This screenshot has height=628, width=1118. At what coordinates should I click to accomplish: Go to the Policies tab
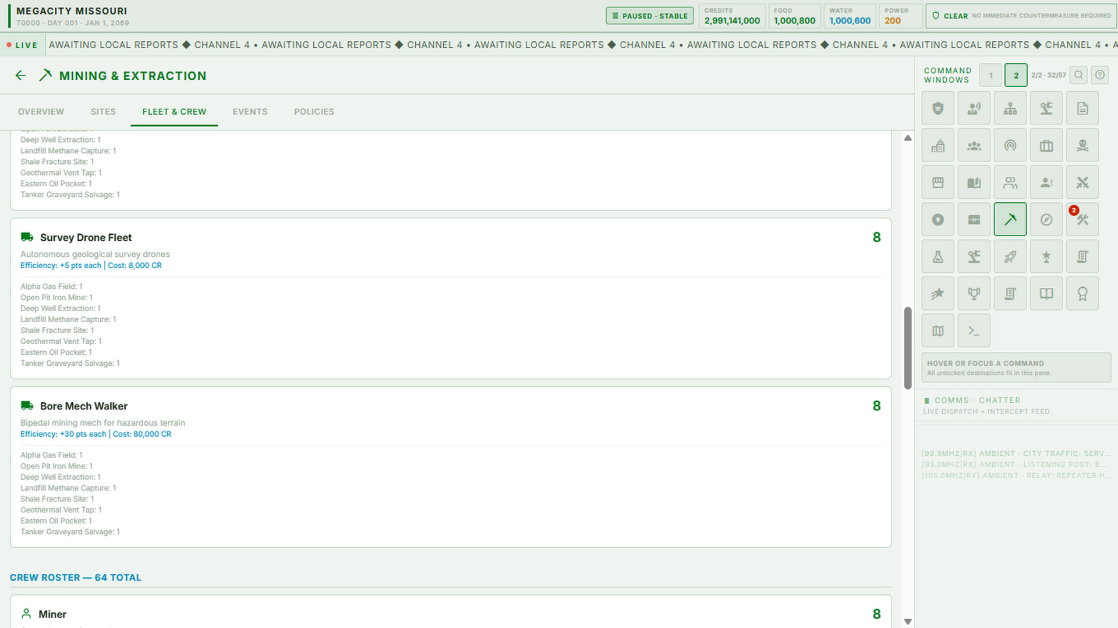coord(314,112)
